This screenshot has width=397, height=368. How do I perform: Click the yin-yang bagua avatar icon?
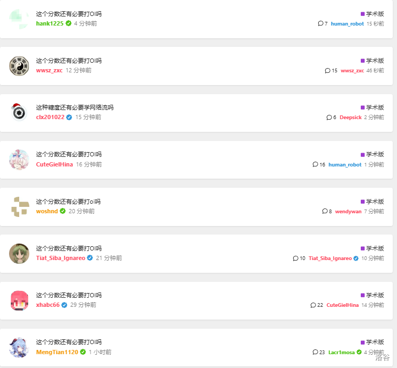pyautogui.click(x=19, y=66)
